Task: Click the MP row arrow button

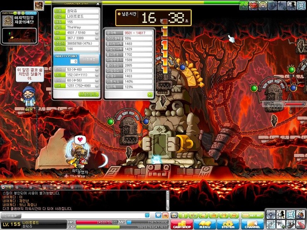Action: [x=97, y=38]
